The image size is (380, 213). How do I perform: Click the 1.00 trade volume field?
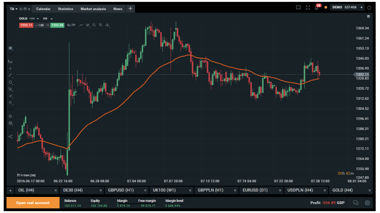[41, 25]
